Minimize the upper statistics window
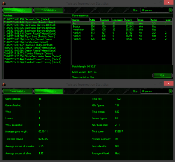 point(155,3)
